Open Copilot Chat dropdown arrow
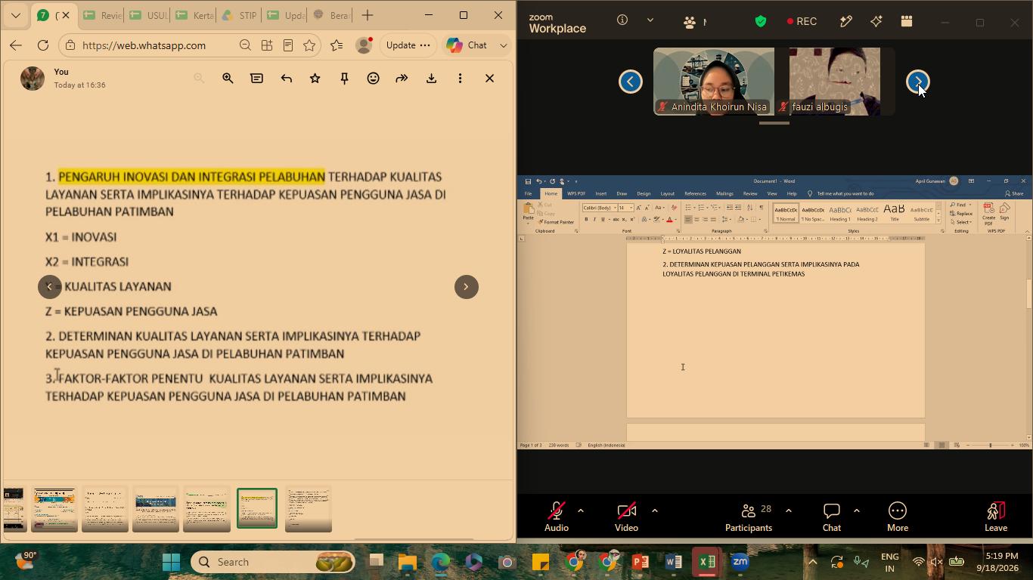 (503, 45)
